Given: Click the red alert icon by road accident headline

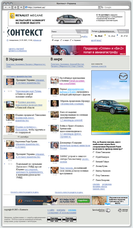Looking at the screenshot, I should [x=16, y=102].
